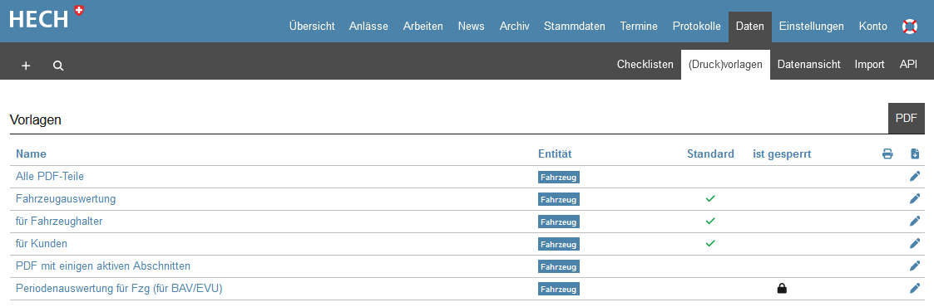Open Termine in top navigation
Screen dimensions: 934x307
639,27
